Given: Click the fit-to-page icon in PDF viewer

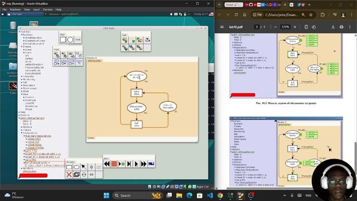Looking at the screenshot, I should (x=306, y=27).
